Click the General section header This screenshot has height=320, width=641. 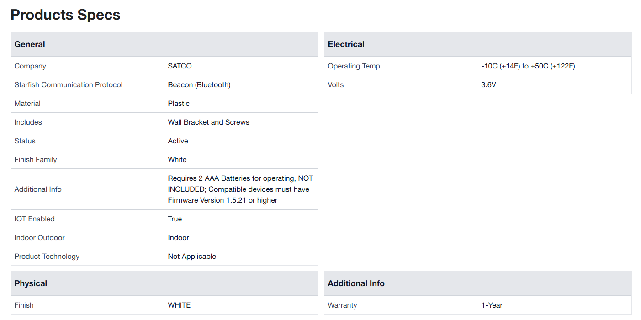click(x=30, y=44)
